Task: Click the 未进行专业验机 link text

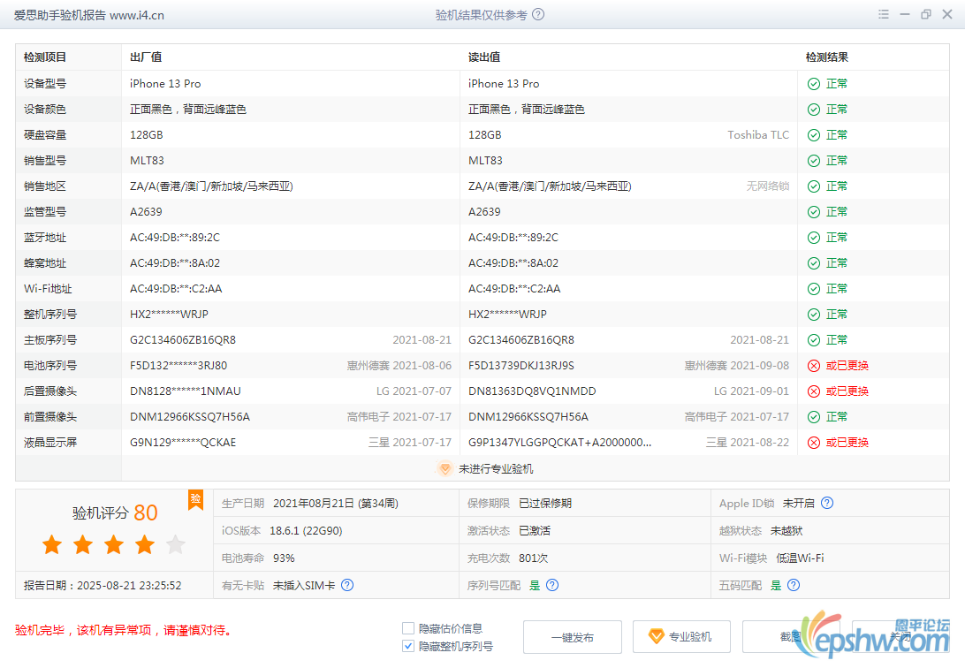Action: coord(496,468)
